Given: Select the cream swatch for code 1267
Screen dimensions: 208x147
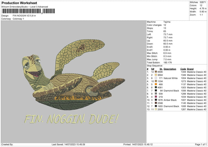Looking at the screenshot, I should [x=156, y=109].
